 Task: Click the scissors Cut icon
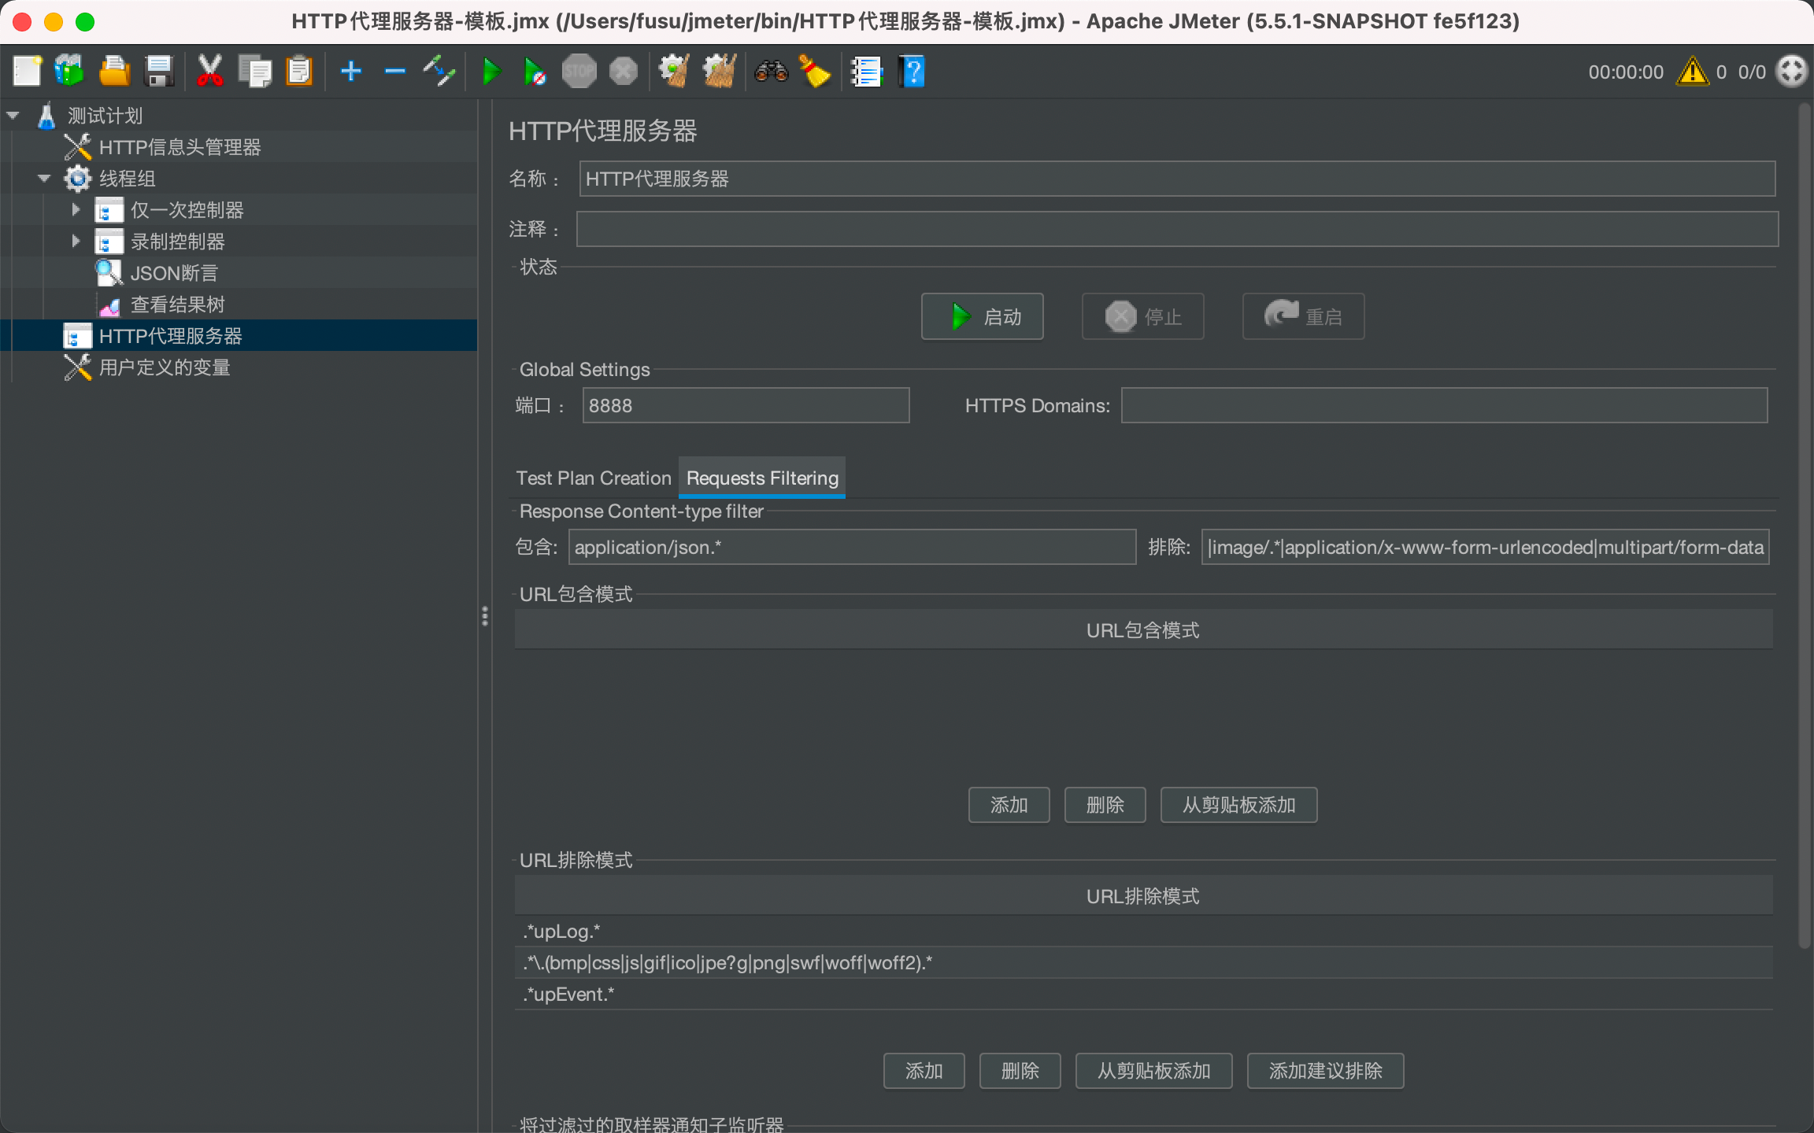pyautogui.click(x=209, y=72)
